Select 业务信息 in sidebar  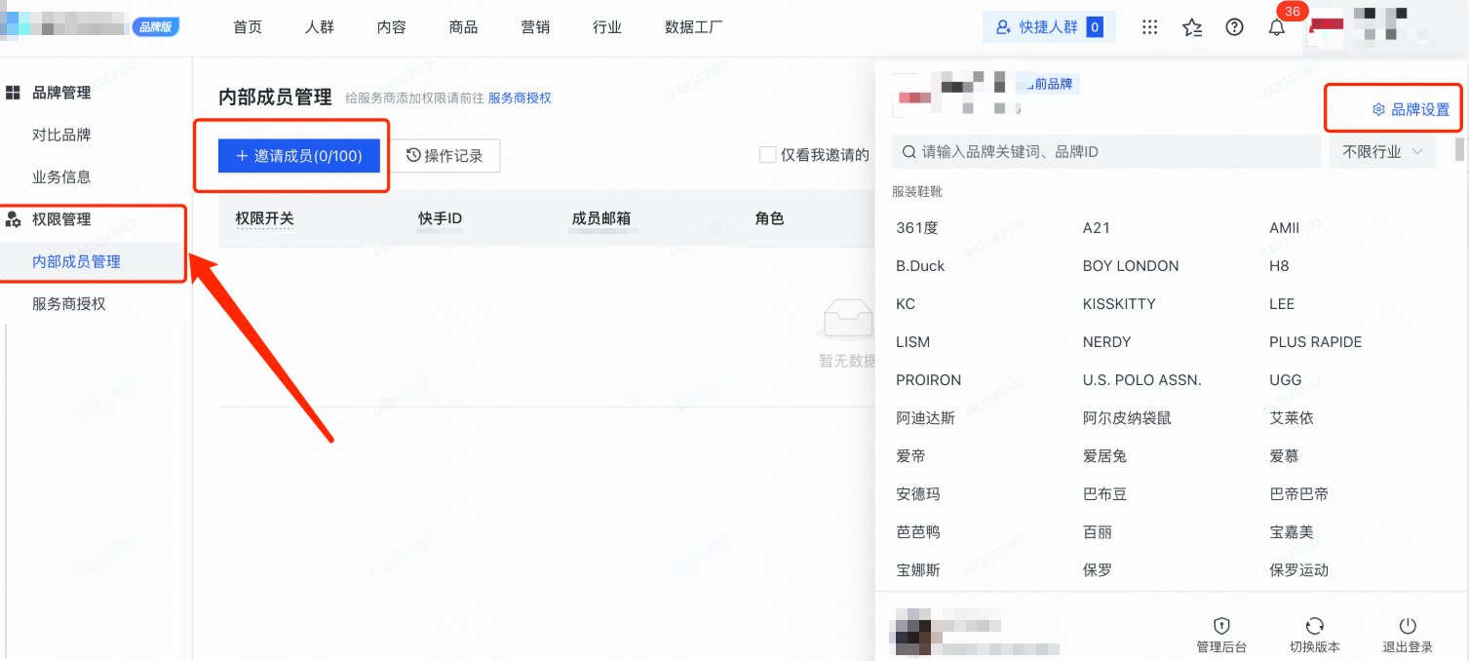click(61, 176)
